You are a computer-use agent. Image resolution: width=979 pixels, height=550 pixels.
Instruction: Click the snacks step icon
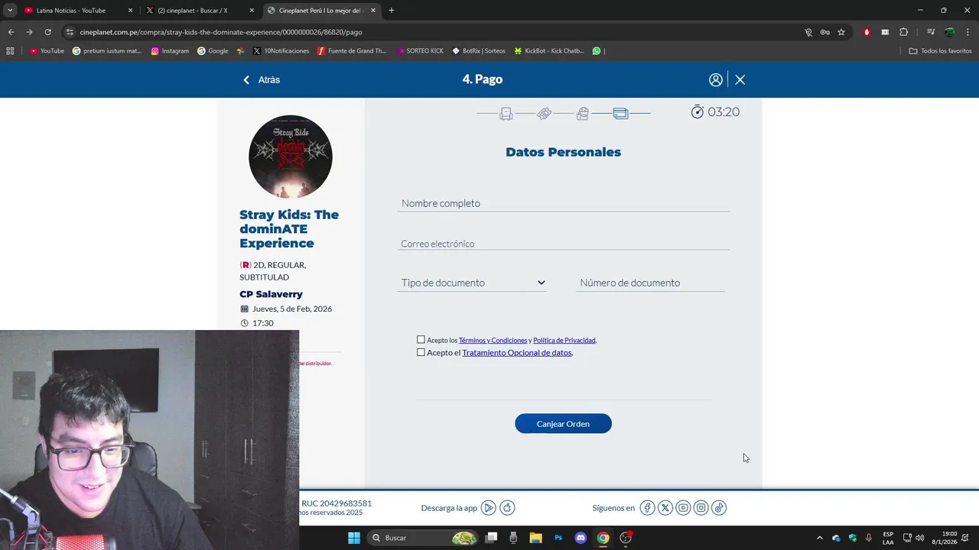[x=583, y=113]
